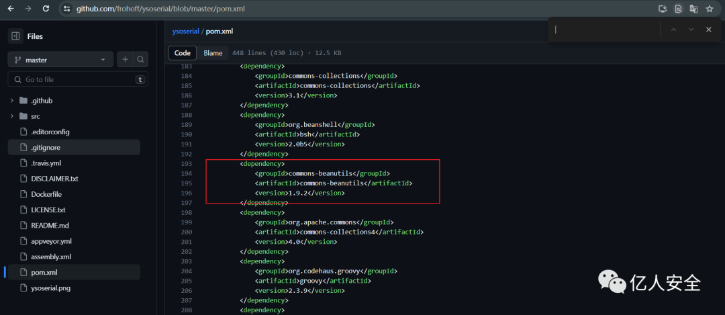Click version 2.0b5 on line 191
The image size is (725, 315).
[298, 144]
